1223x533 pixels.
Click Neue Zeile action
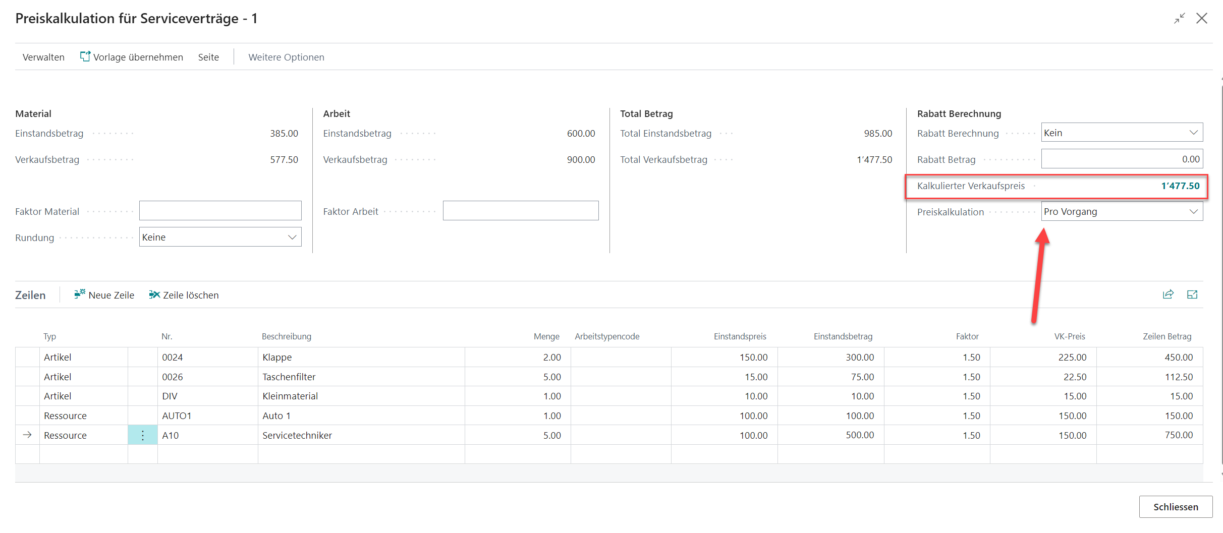point(104,294)
